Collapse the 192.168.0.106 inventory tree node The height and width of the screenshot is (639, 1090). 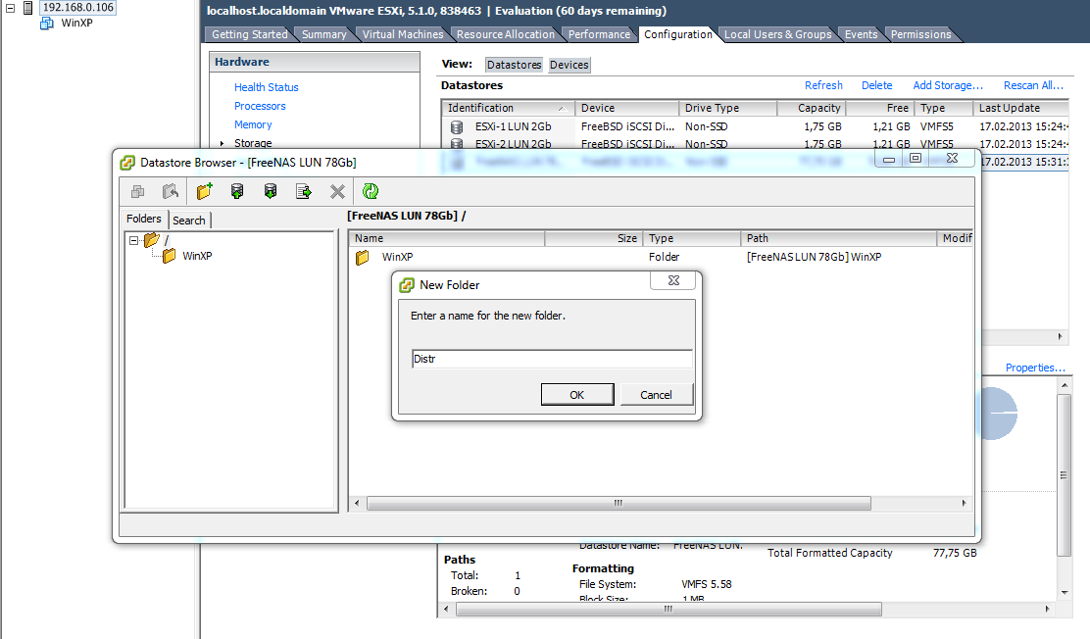[x=11, y=8]
